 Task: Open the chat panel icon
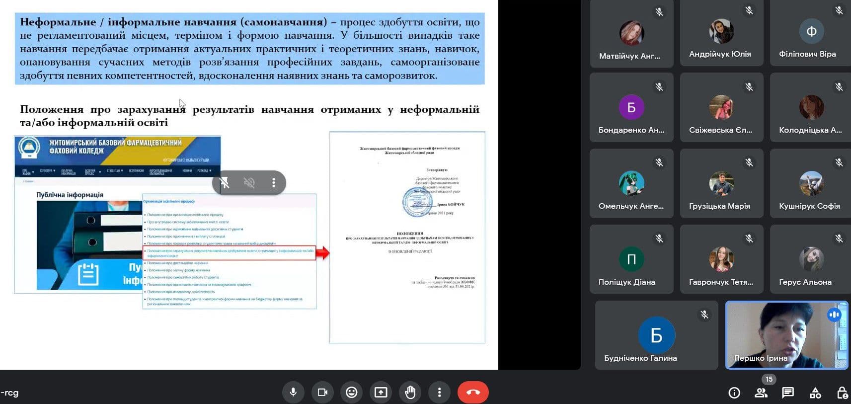tap(788, 393)
